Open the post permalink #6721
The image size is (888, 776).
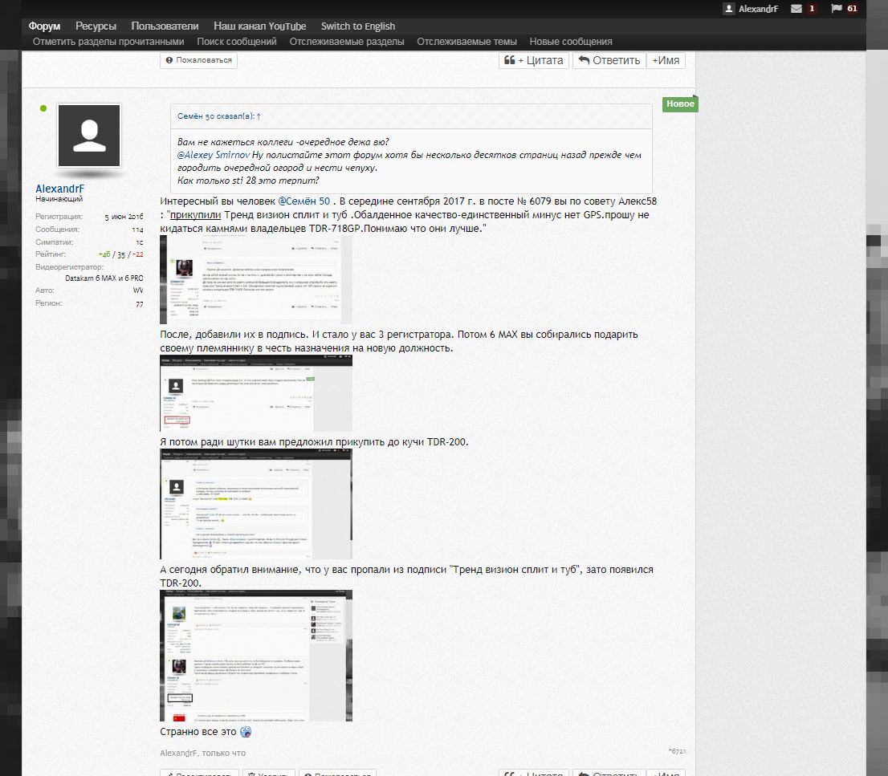tap(677, 752)
